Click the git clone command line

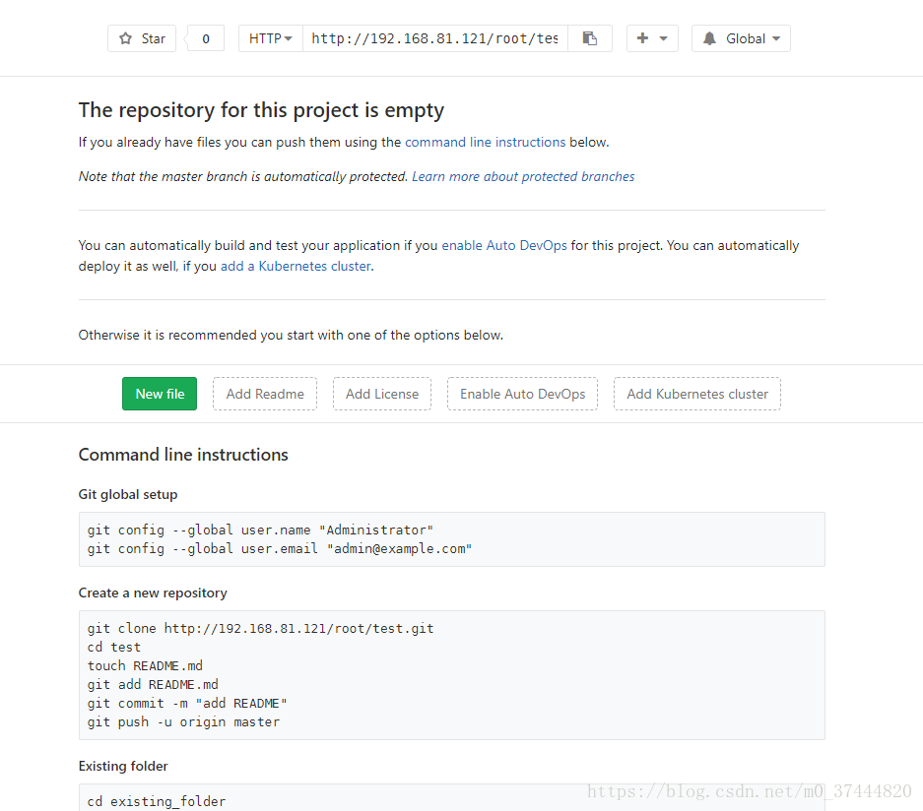tap(261, 629)
